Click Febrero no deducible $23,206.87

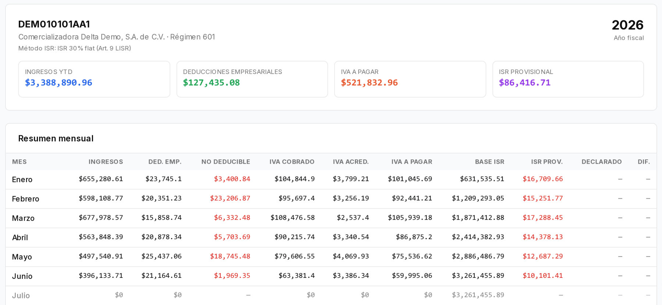coord(230,198)
